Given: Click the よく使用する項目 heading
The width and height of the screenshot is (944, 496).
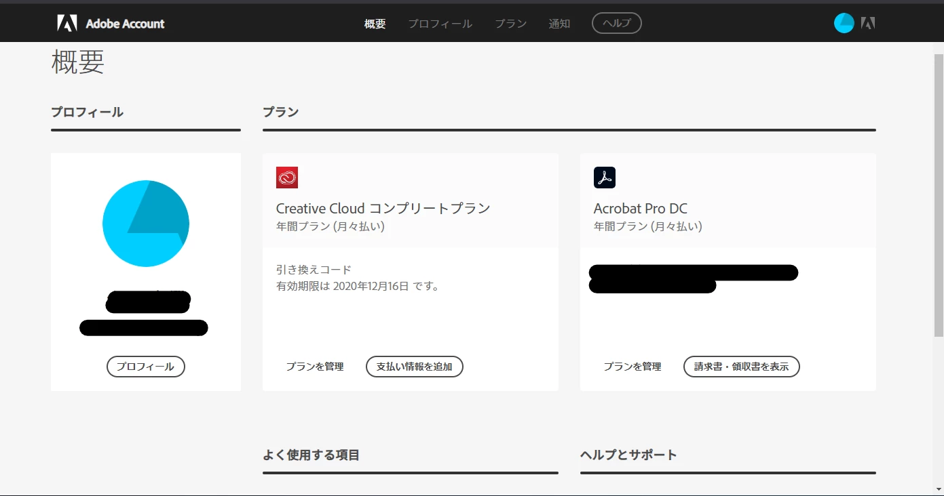Looking at the screenshot, I should pyautogui.click(x=311, y=455).
